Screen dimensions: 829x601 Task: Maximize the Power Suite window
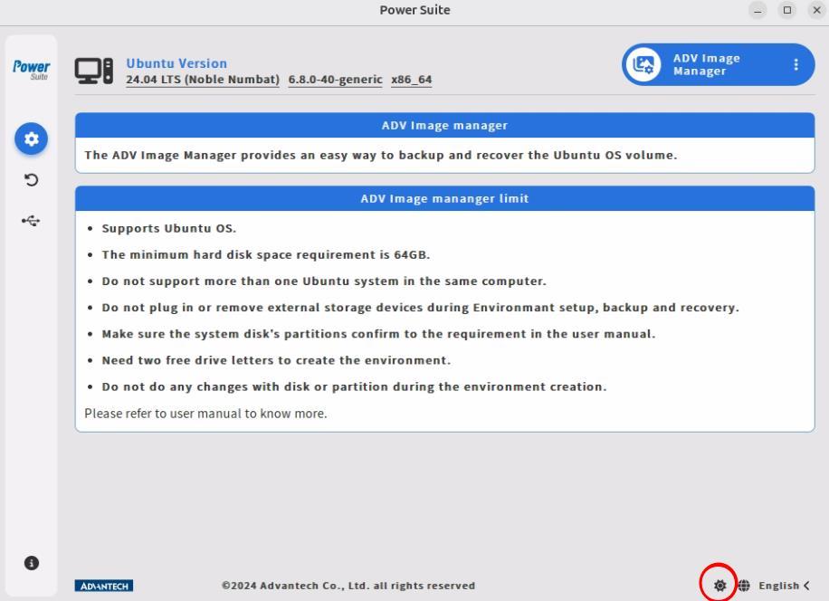coord(787,10)
